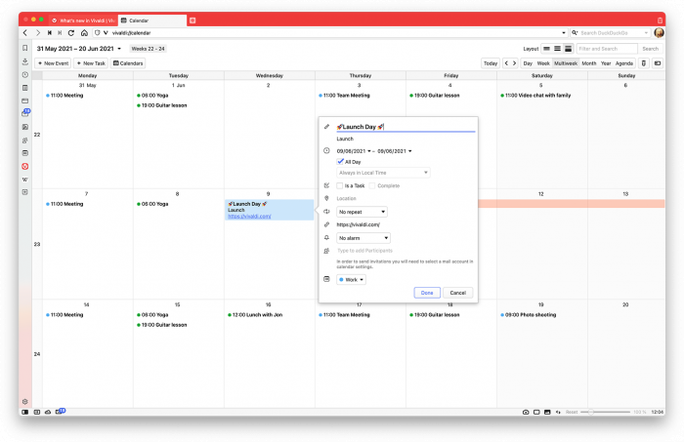684x442 pixels.
Task: Click the Location field
Action: coord(406,199)
